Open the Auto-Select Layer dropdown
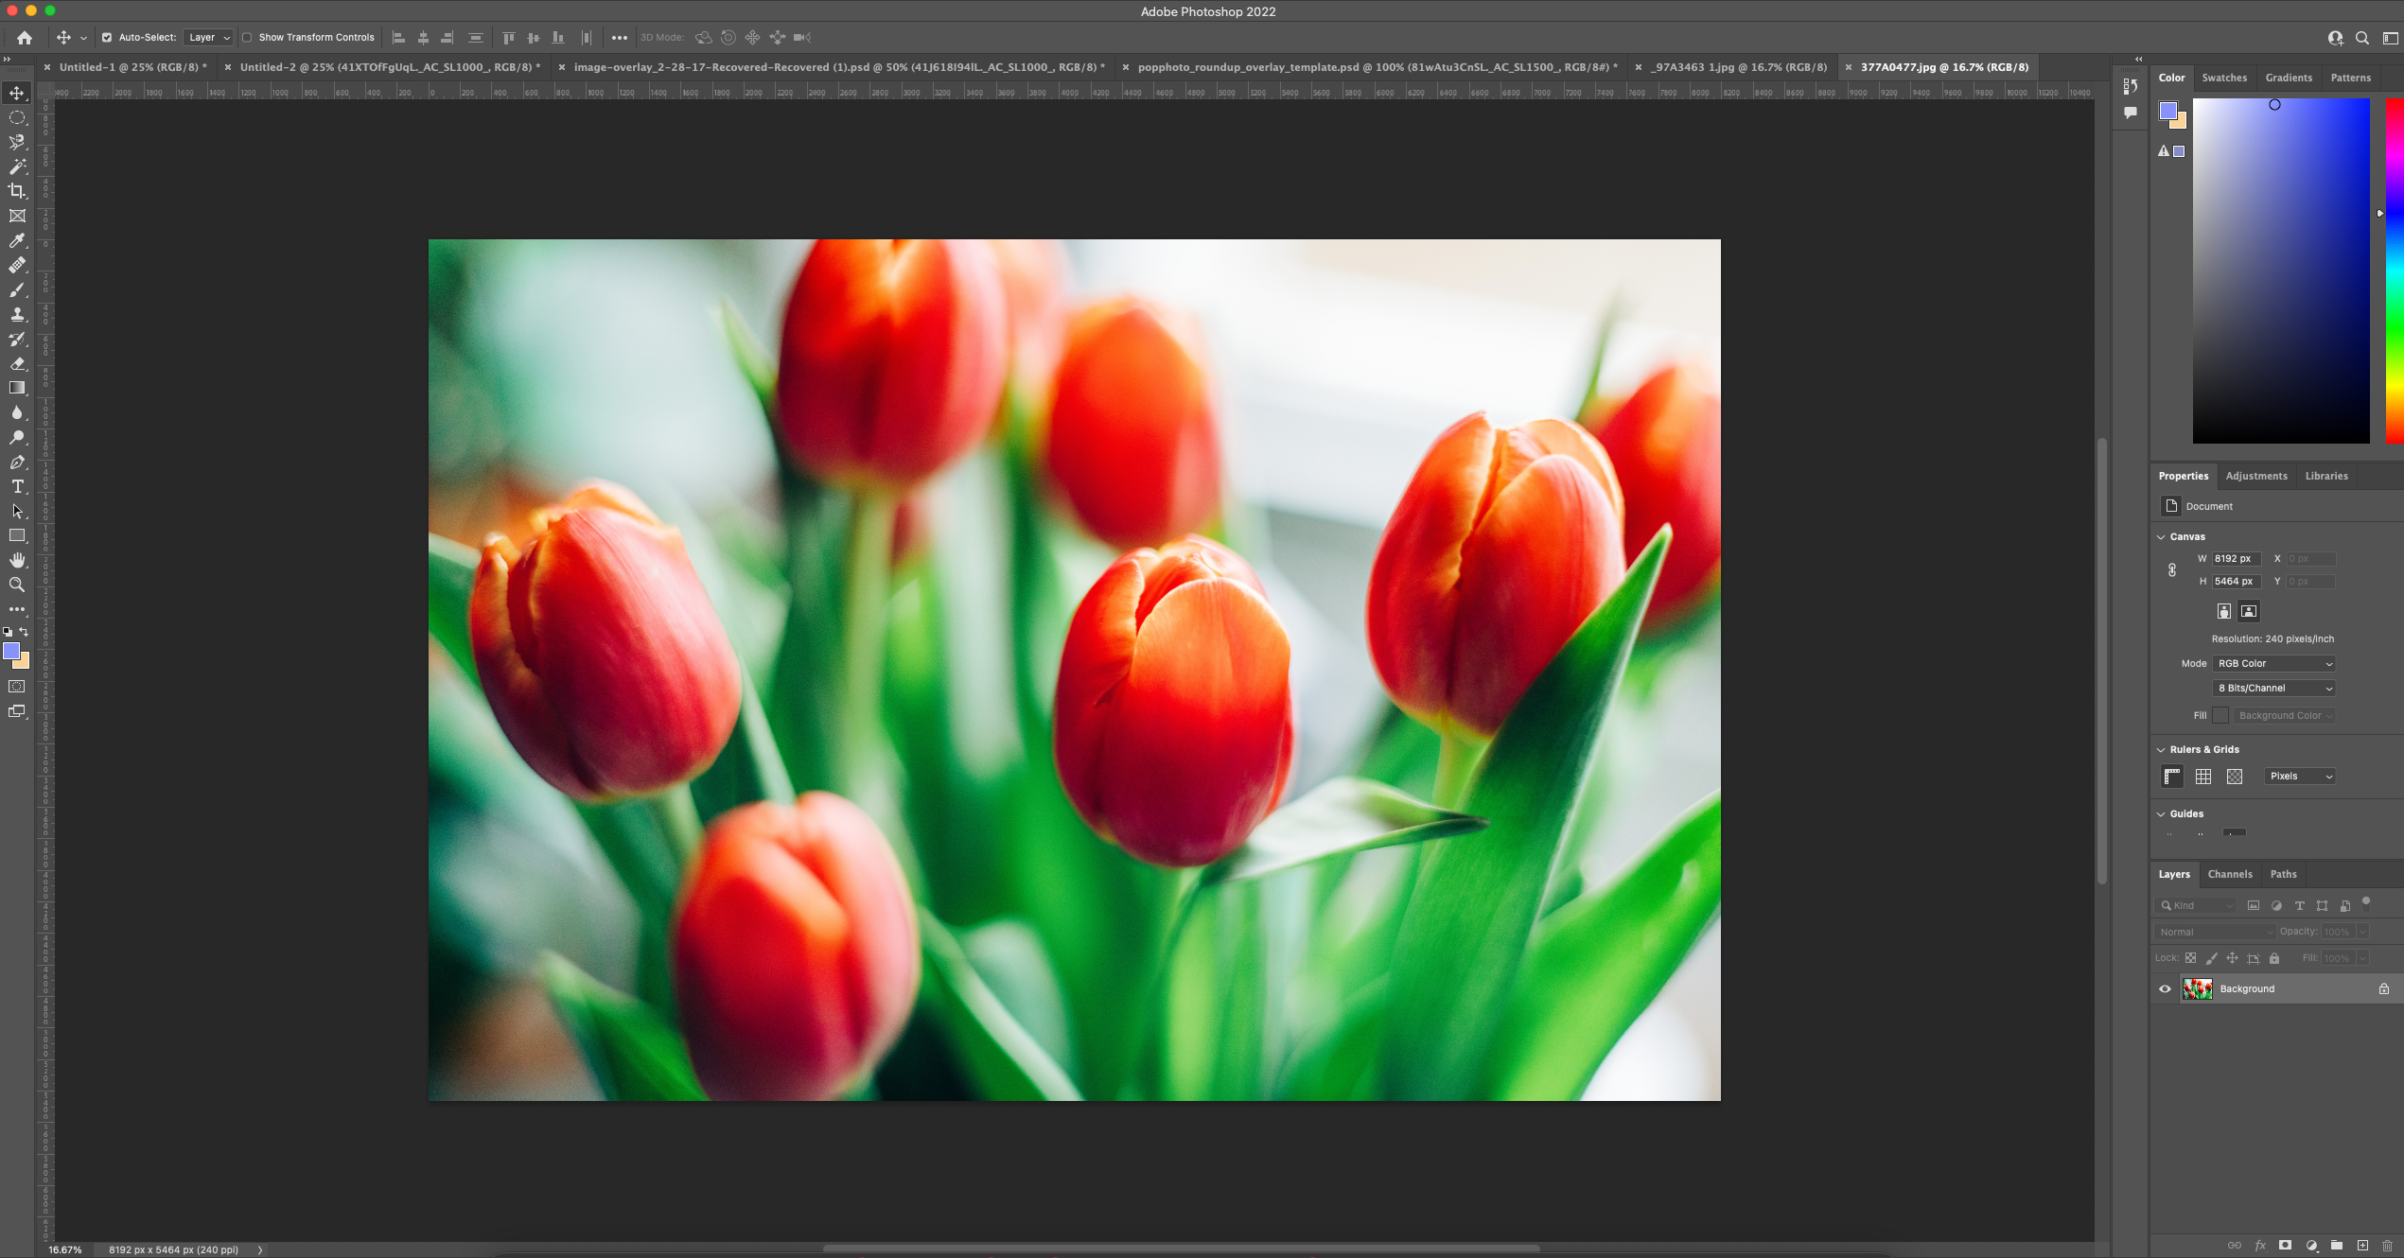This screenshot has height=1258, width=2404. [x=208, y=38]
